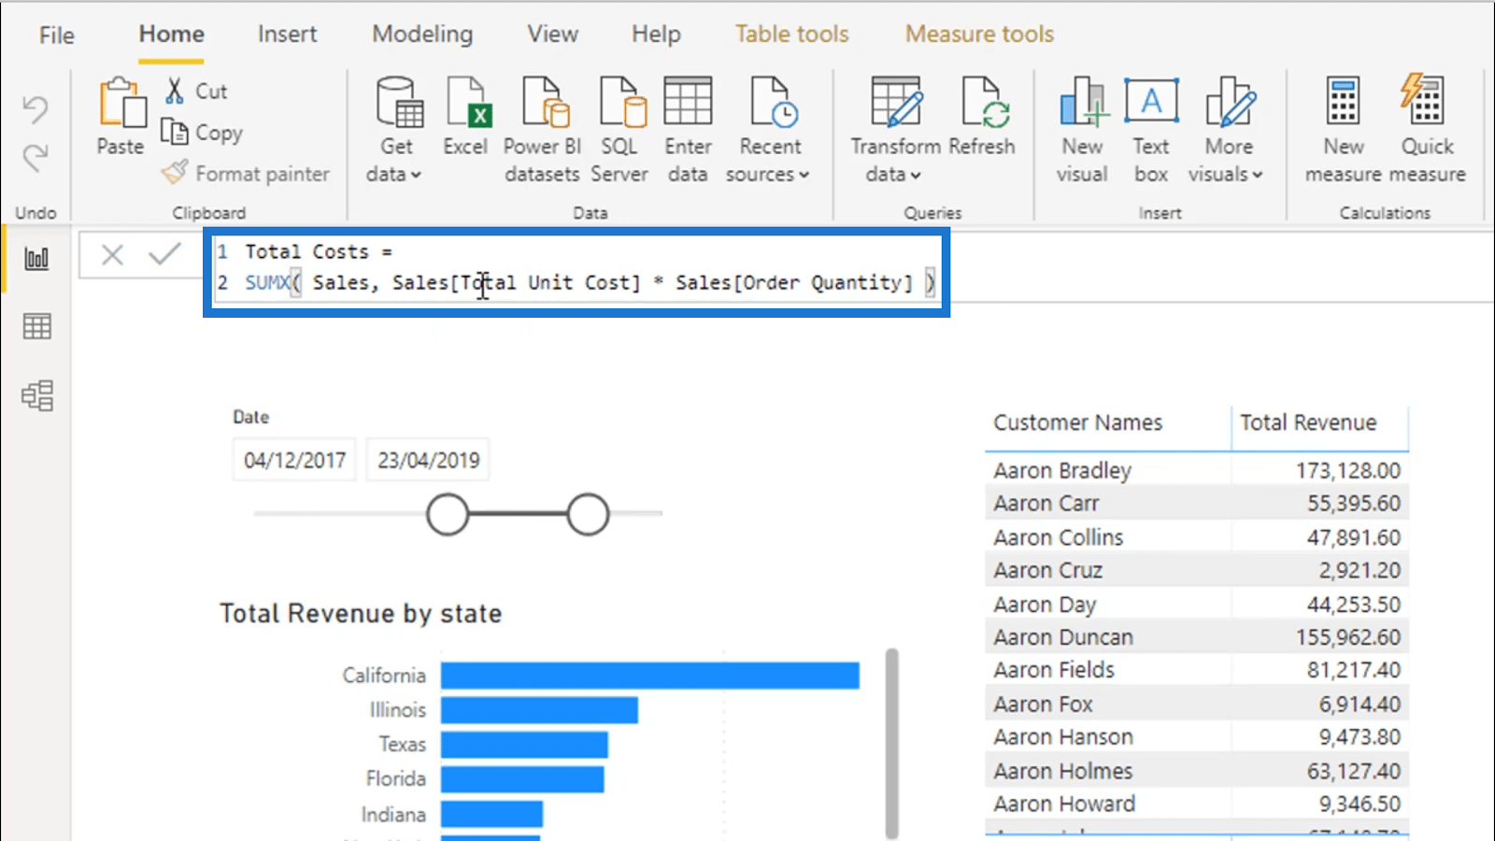The height and width of the screenshot is (841, 1495).
Task: Insert a Text box
Action: click(x=1151, y=131)
